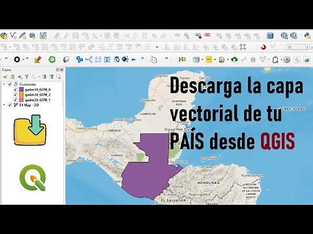Click the blue graph modeler icon
Viewport: 313px width, 234px height.
point(89,59)
